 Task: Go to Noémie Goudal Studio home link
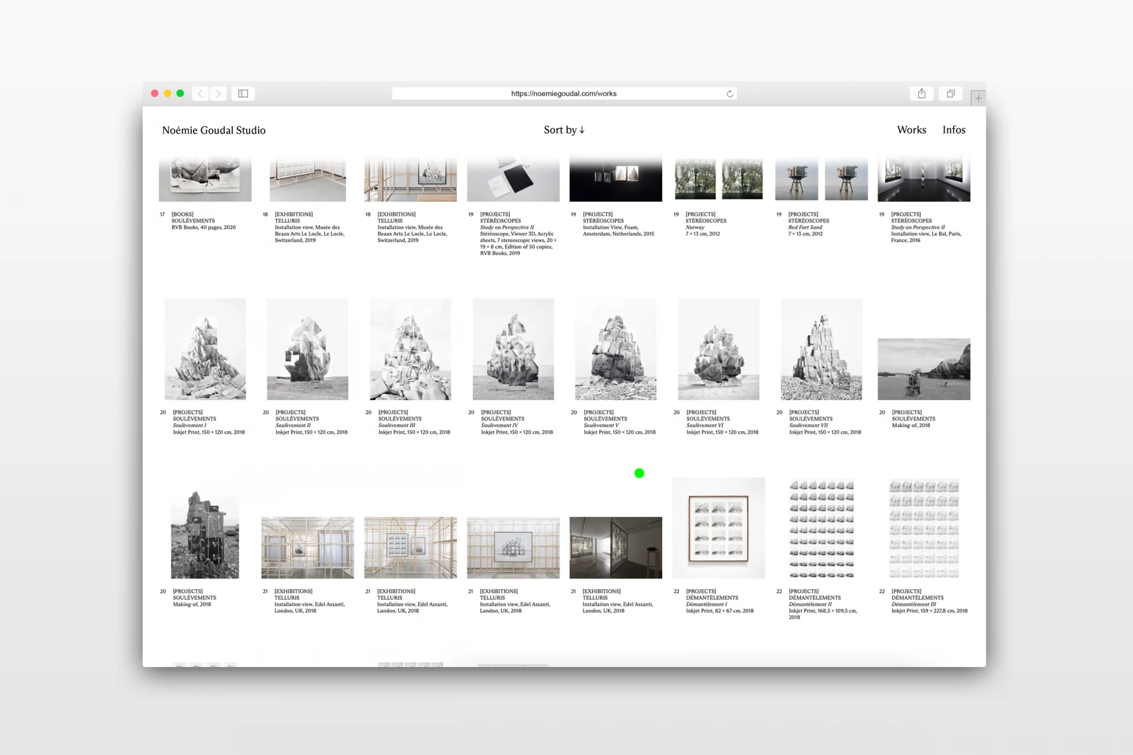coord(214,130)
